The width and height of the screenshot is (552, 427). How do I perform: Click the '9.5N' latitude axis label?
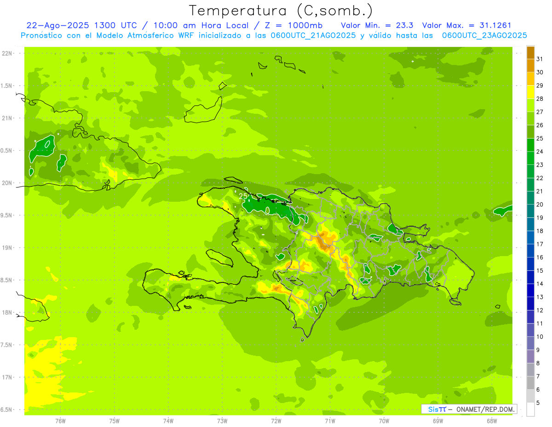pos(6,215)
